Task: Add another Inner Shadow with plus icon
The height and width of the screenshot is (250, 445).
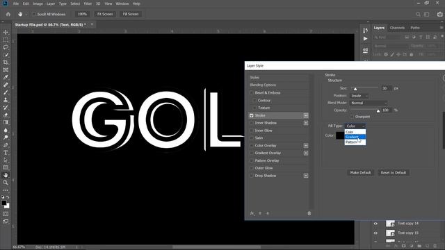Action: (x=306, y=123)
